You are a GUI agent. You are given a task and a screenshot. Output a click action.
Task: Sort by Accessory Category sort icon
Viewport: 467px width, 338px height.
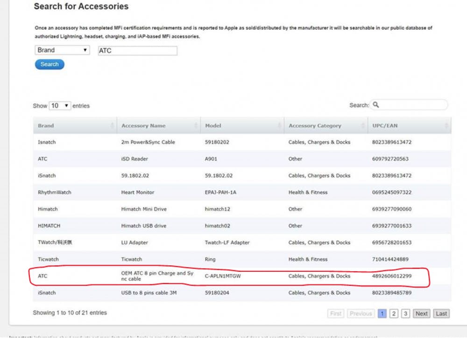tap(363, 126)
